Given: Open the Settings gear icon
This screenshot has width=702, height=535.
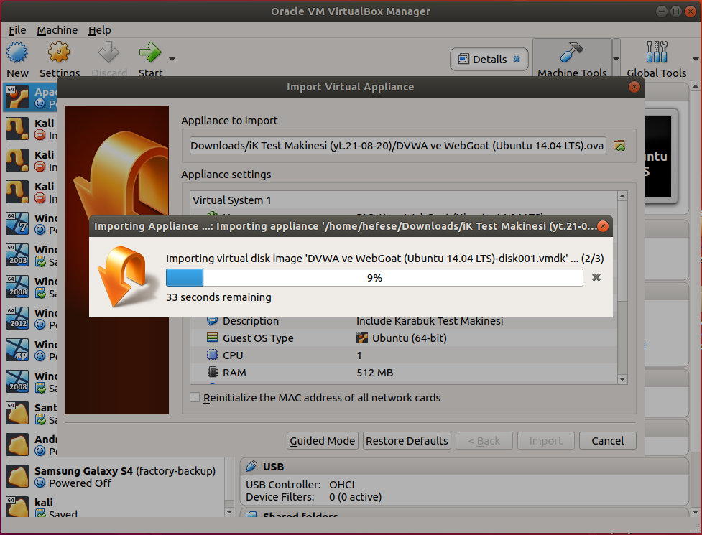Looking at the screenshot, I should [59, 52].
